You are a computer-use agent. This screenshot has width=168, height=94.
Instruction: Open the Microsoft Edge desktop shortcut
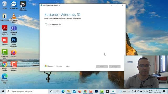4,78
